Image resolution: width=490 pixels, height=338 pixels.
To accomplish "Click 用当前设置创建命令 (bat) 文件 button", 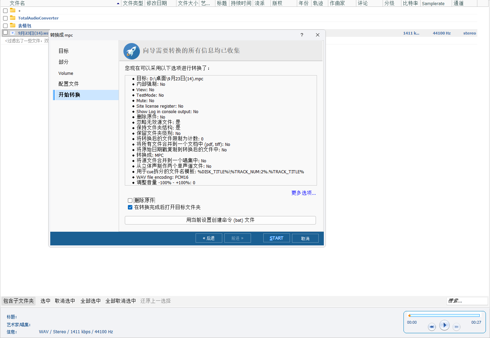I will (x=220, y=220).
